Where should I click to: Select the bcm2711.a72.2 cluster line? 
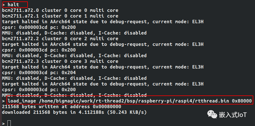60,39
